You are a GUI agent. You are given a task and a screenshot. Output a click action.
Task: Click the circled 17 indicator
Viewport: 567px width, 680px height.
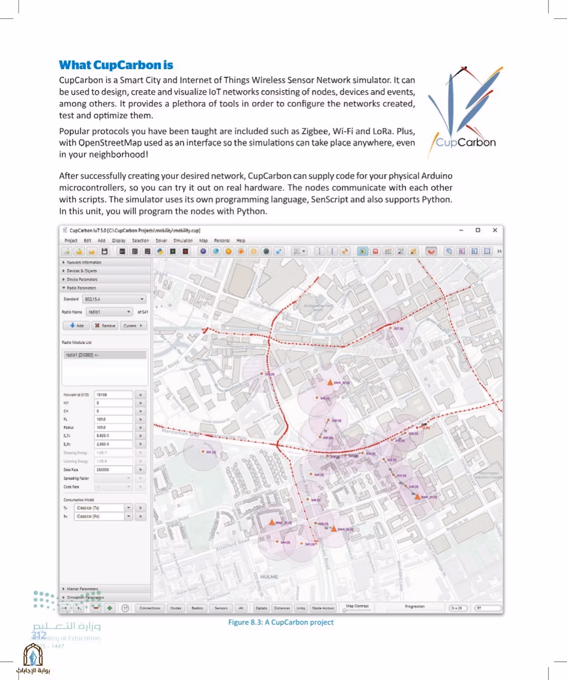click(125, 608)
